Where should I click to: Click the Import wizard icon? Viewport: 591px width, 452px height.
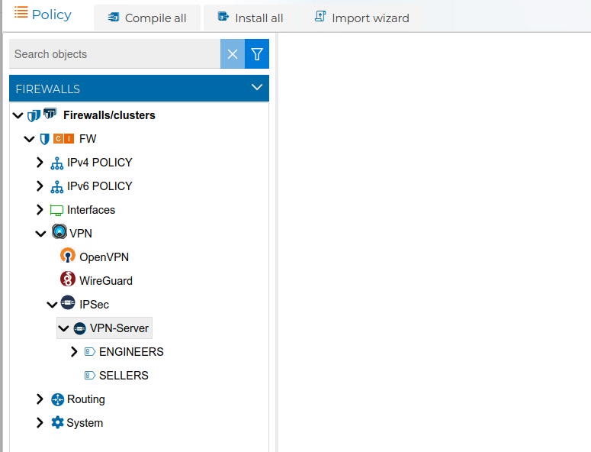pyautogui.click(x=320, y=16)
